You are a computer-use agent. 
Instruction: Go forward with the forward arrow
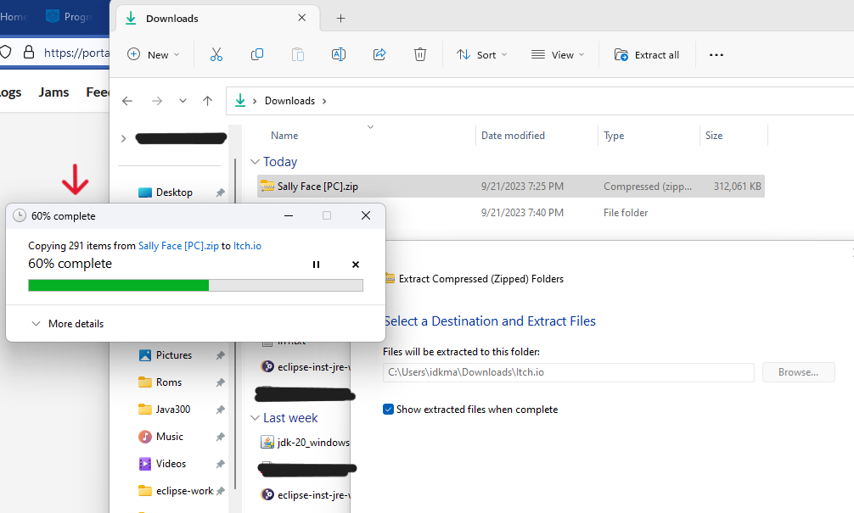(x=157, y=101)
